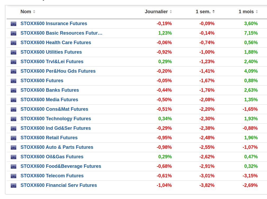Click the flag icon beside STOXX600 Utilities Futures

click(x=13, y=52)
